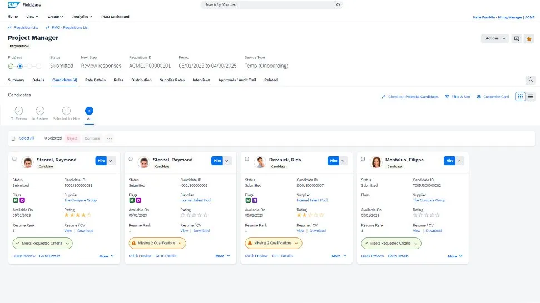This screenshot has height=303, width=540.
Task: Expand the Actions dropdown
Action: 495,38
